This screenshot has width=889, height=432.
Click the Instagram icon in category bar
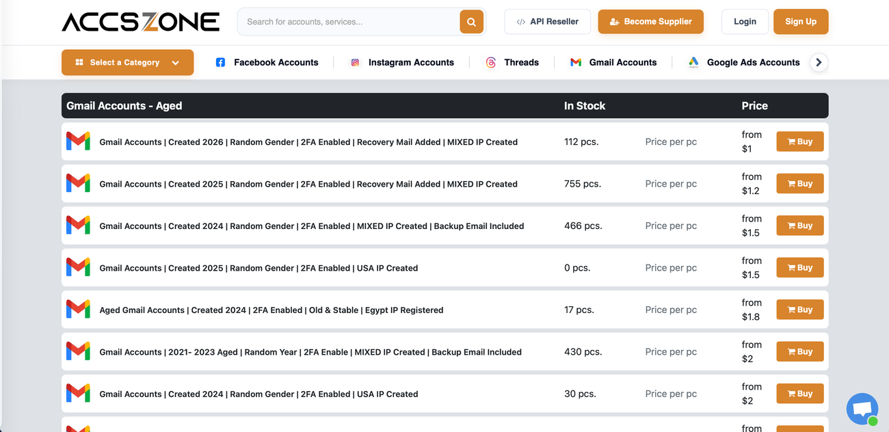click(x=355, y=62)
